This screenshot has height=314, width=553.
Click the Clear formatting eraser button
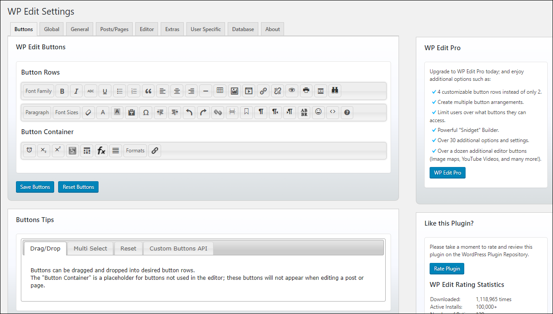click(89, 112)
